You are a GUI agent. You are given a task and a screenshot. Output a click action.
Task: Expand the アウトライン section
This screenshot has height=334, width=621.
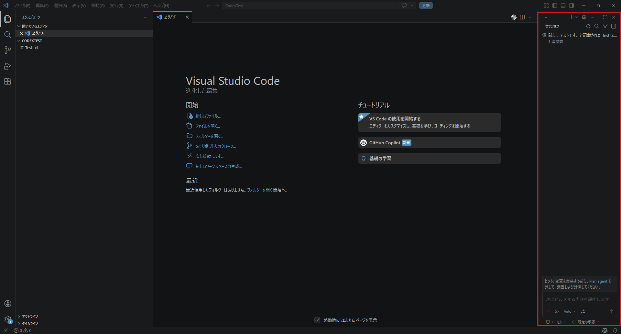[x=30, y=317]
